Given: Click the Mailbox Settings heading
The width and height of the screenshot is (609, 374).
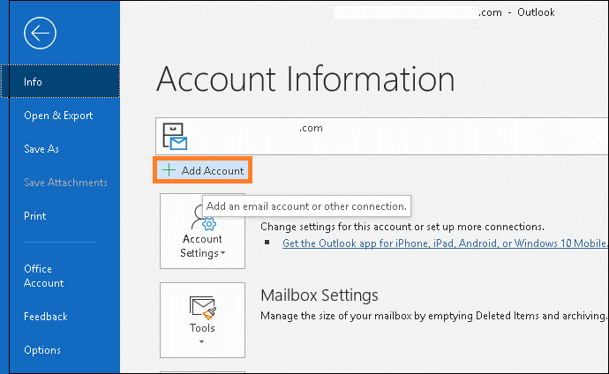Looking at the screenshot, I should click(320, 295).
